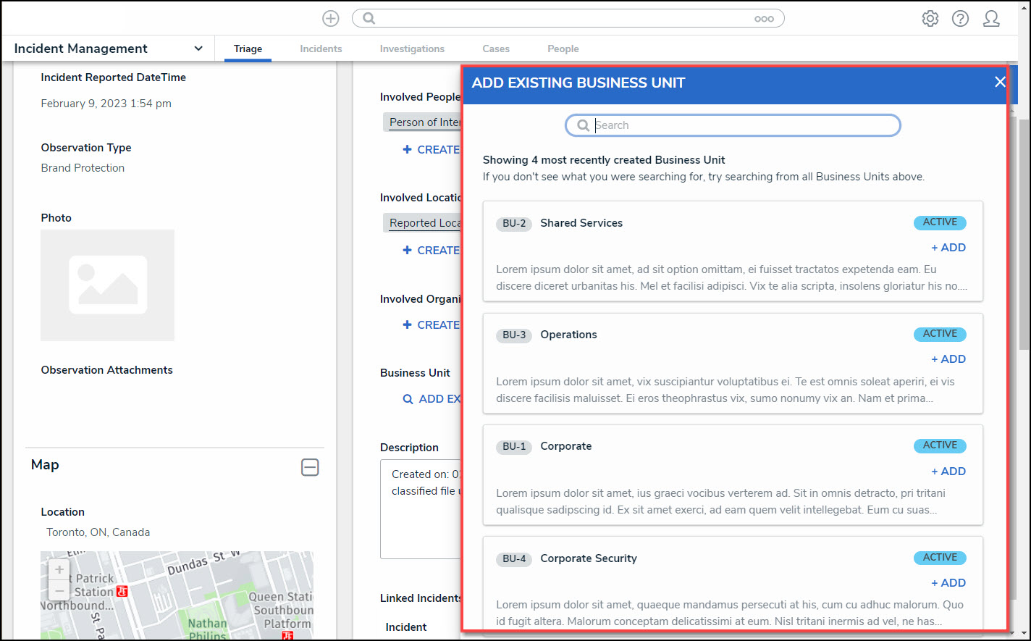Click the Photo placeholder thumbnail
This screenshot has width=1031, height=641.
click(x=107, y=285)
